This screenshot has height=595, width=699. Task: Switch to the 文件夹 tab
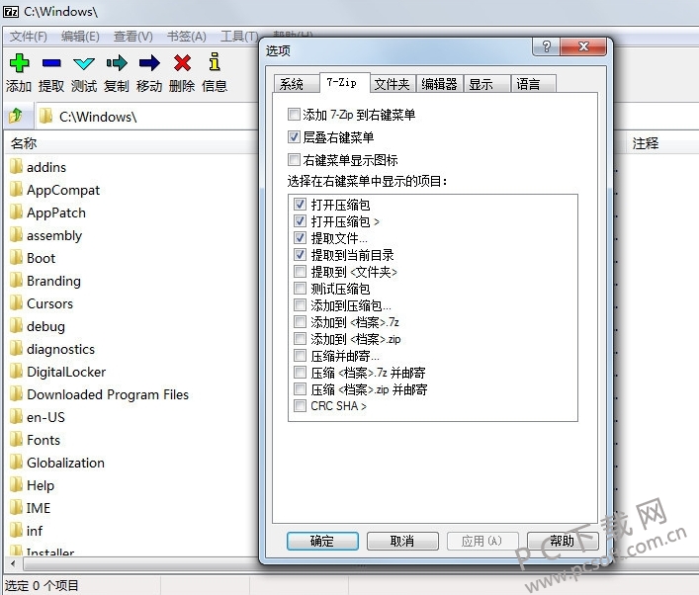(x=393, y=84)
